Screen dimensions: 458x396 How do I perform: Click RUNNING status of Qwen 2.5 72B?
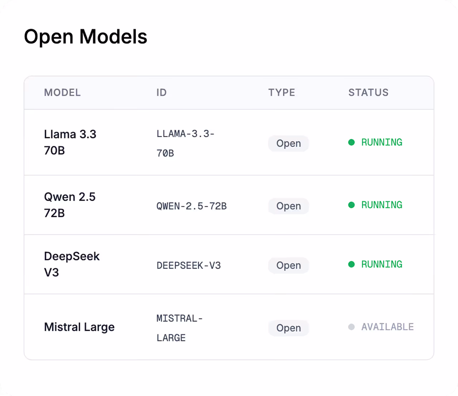(382, 205)
